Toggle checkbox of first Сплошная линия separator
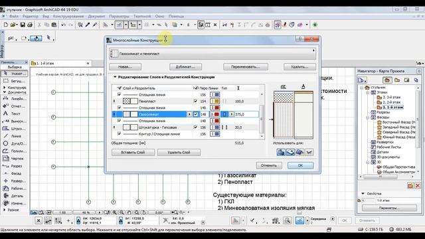The height and width of the screenshot is (239, 425). point(119,94)
